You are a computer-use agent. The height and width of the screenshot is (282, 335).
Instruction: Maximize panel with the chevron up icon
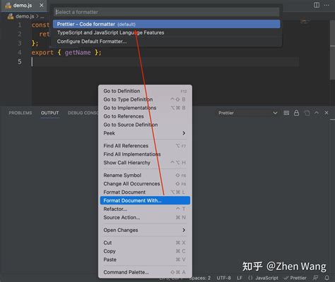tap(317, 113)
